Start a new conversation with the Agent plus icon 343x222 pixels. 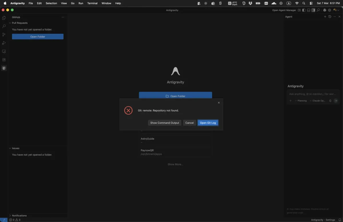click(325, 17)
